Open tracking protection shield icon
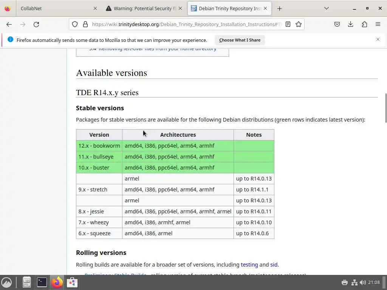Image resolution: width=387 pixels, height=290 pixels. (75, 24)
